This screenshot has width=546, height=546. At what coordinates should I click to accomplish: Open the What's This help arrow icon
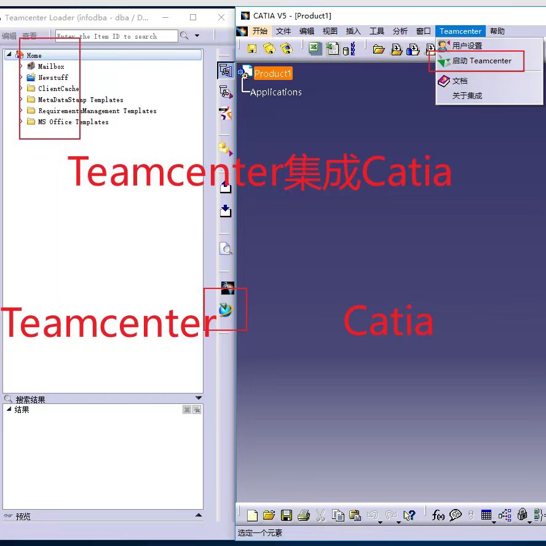coord(408,515)
